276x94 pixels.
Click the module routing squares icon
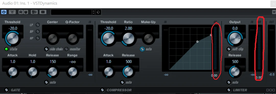click(x=270, y=90)
